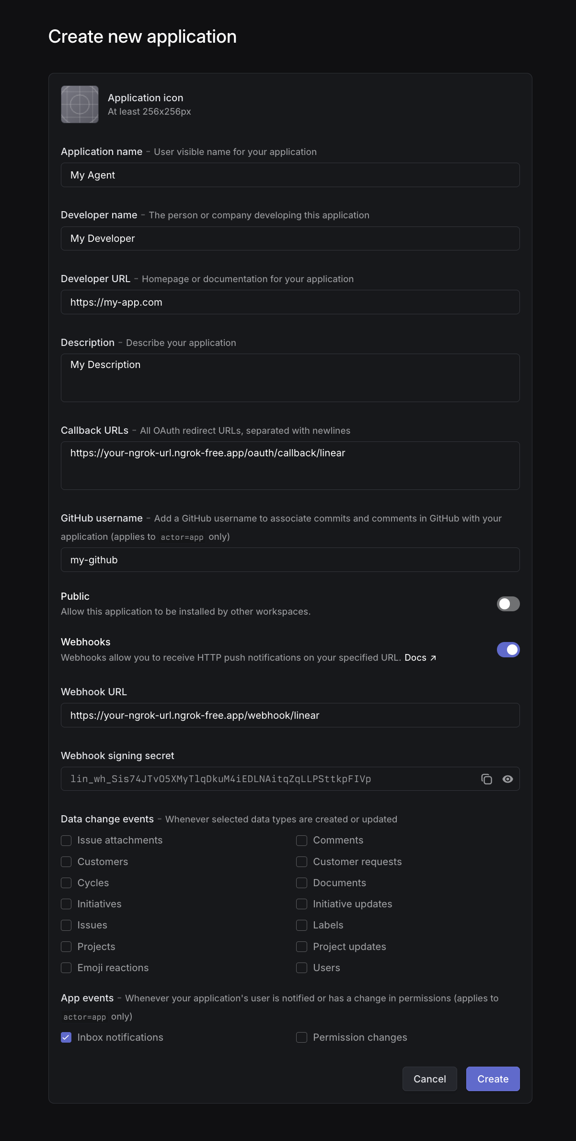Reveal the webhook signing secret value
The width and height of the screenshot is (576, 1141).
pyautogui.click(x=507, y=779)
